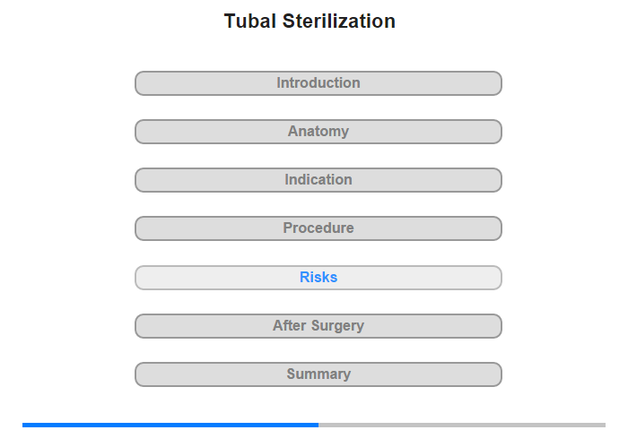
Task: Click the gray unfilled part of progress bar
Action: click(x=462, y=425)
